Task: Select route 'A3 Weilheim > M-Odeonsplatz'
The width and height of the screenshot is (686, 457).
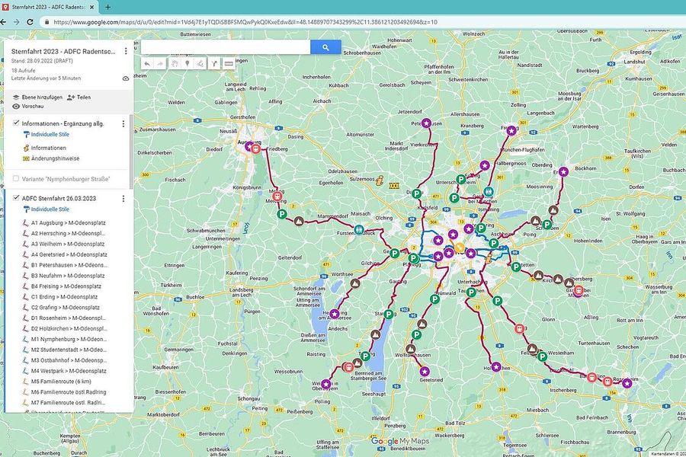Action: (x=64, y=244)
